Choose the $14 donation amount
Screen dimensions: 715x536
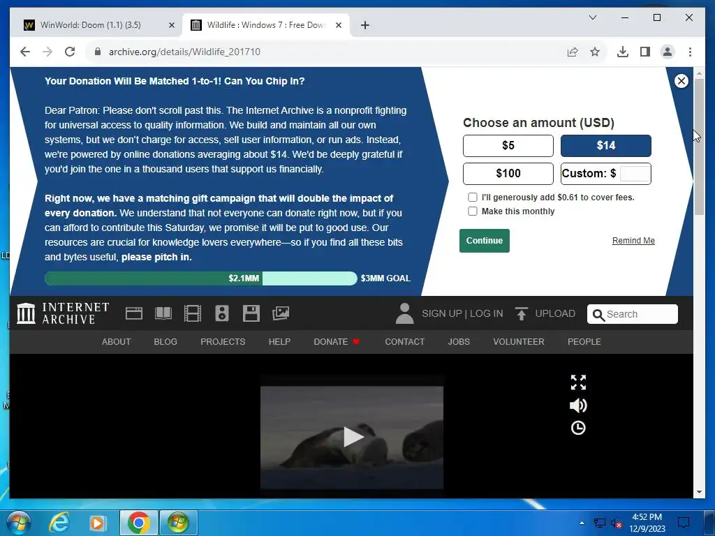coord(605,145)
